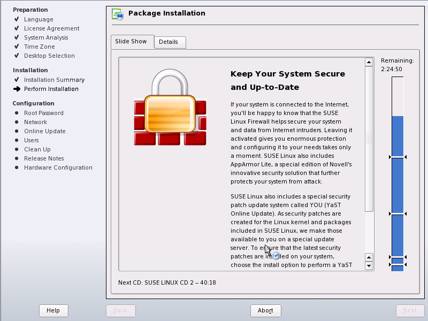428x321 pixels.
Task: Click the paragraph starting 'SUSE Linux also includes a special security'
Action: click(x=291, y=231)
